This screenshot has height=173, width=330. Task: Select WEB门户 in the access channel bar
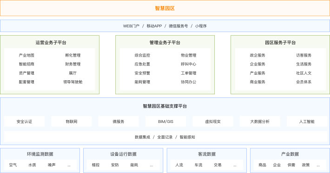131,26
